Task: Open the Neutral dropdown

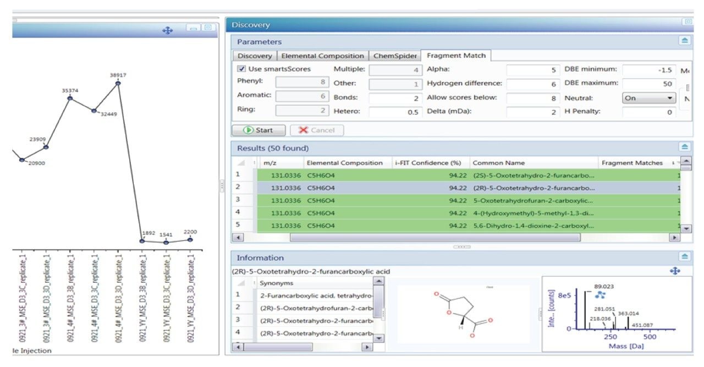Action: tap(649, 98)
